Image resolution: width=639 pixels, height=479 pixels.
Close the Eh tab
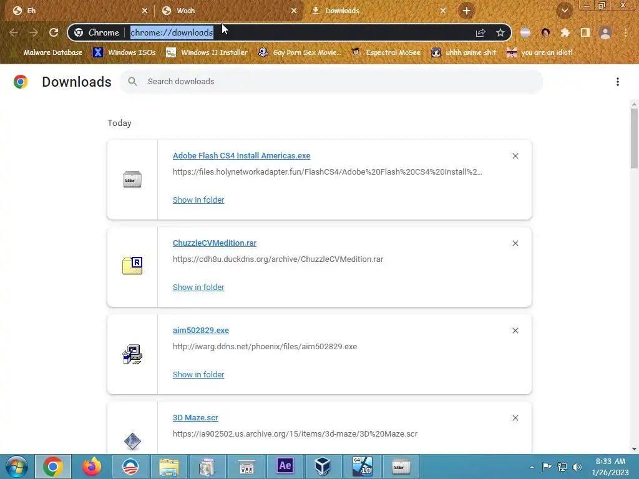145,11
